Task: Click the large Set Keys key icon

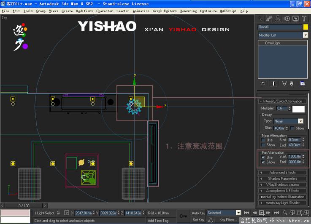Action: [183, 216]
